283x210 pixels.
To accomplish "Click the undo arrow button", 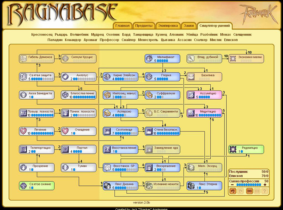I will [x=233, y=191].
